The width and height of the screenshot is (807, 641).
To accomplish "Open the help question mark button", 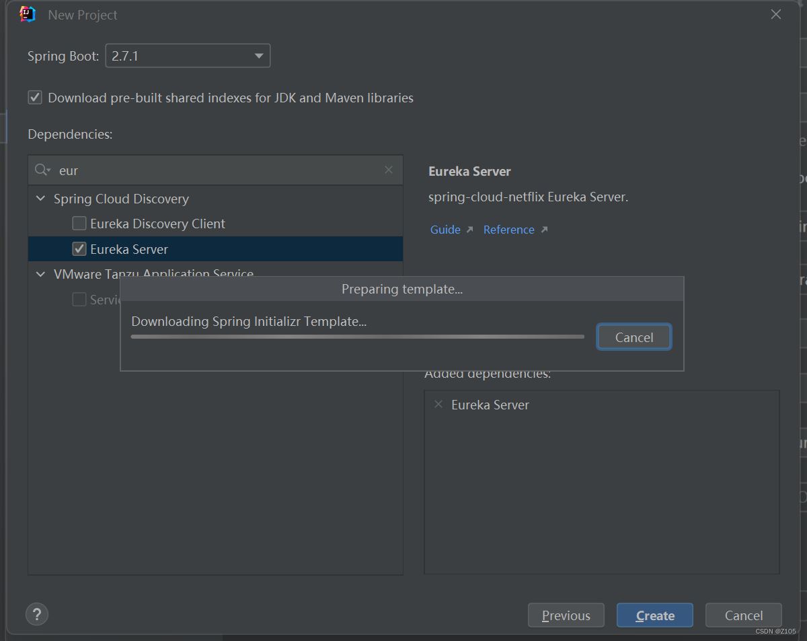I will coord(37,614).
